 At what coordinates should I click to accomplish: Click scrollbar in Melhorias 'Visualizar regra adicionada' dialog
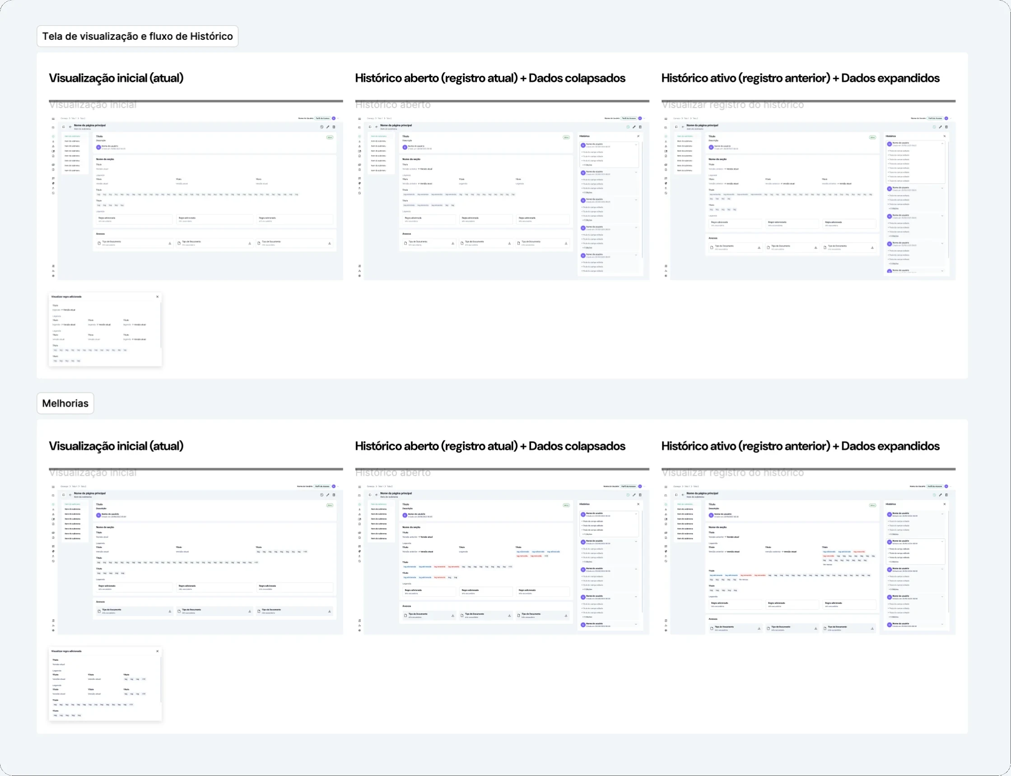[161, 679]
